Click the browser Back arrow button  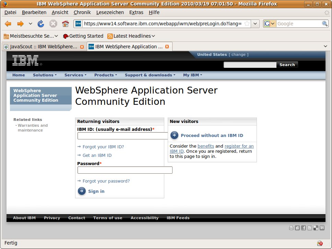8,24
